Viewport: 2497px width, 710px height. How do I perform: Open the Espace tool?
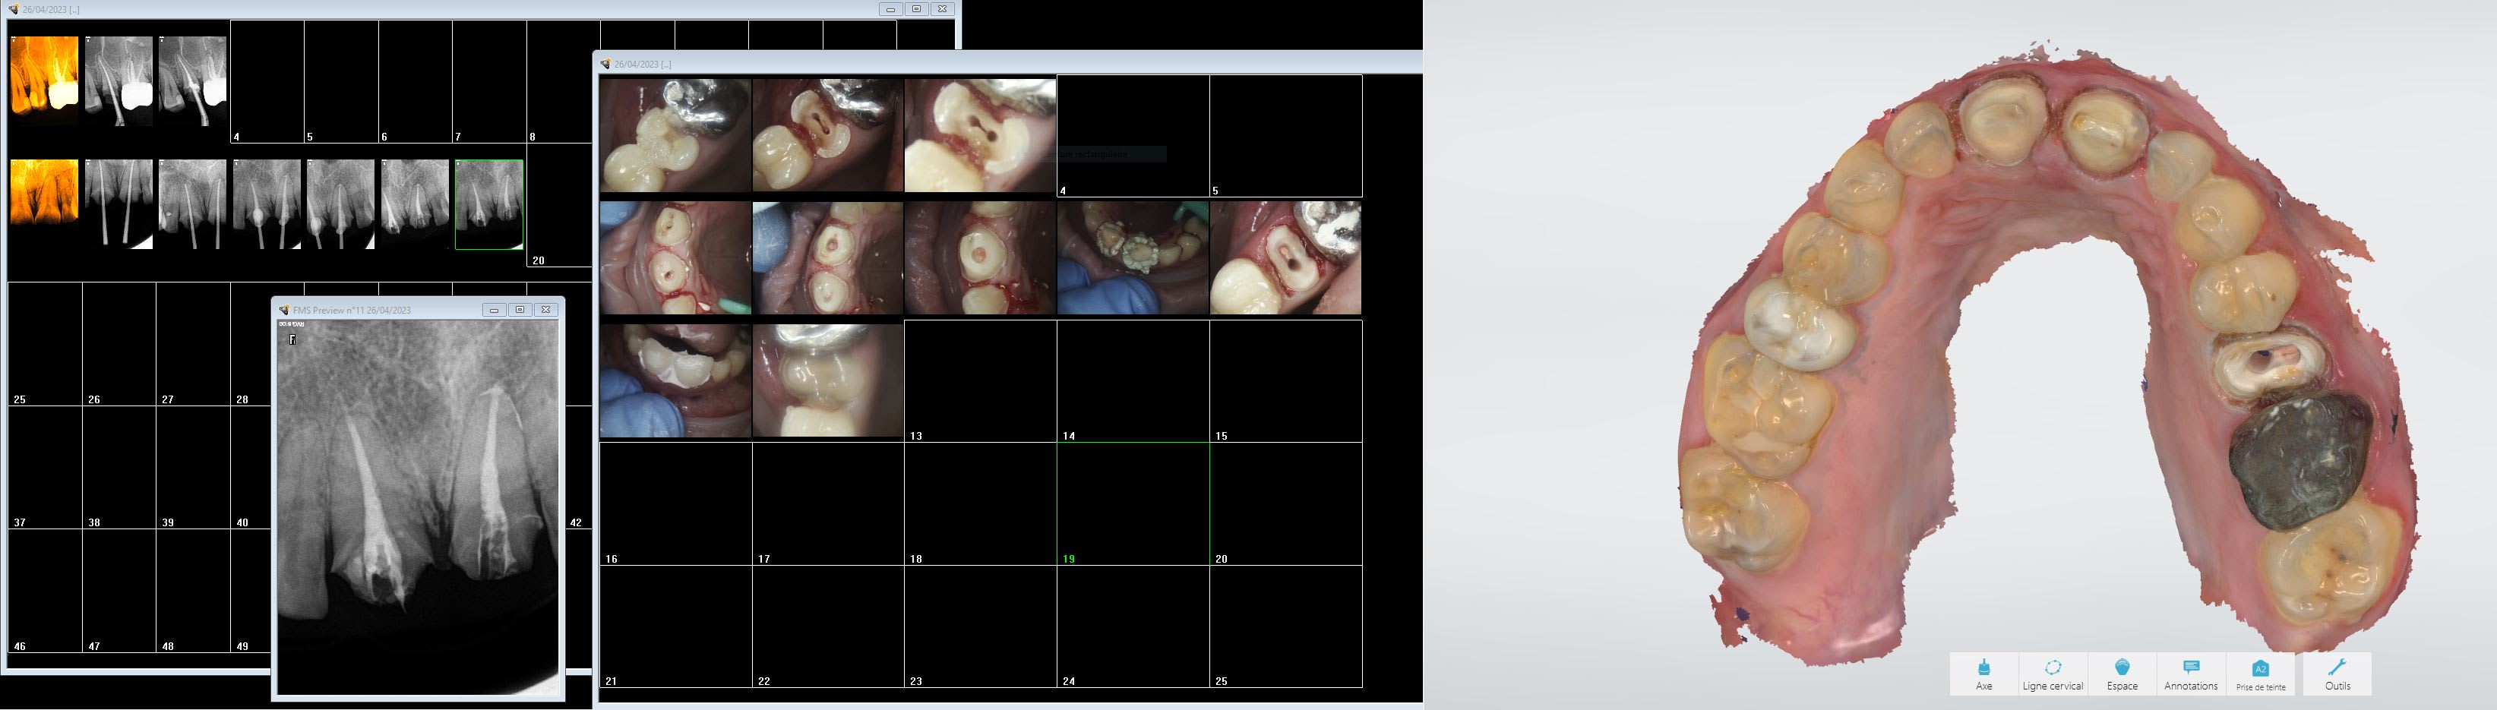point(2122,674)
